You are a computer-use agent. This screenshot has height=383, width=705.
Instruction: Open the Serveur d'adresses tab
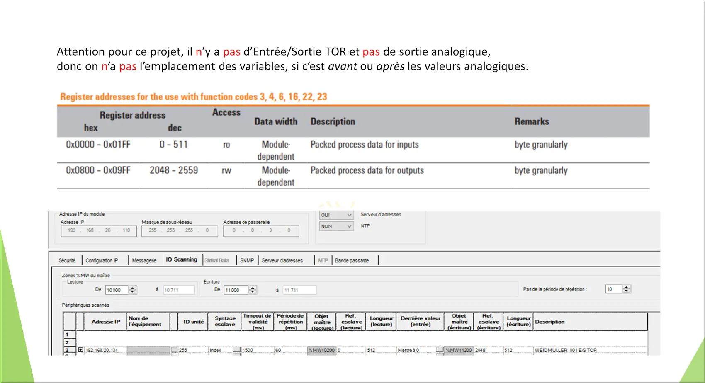282,260
